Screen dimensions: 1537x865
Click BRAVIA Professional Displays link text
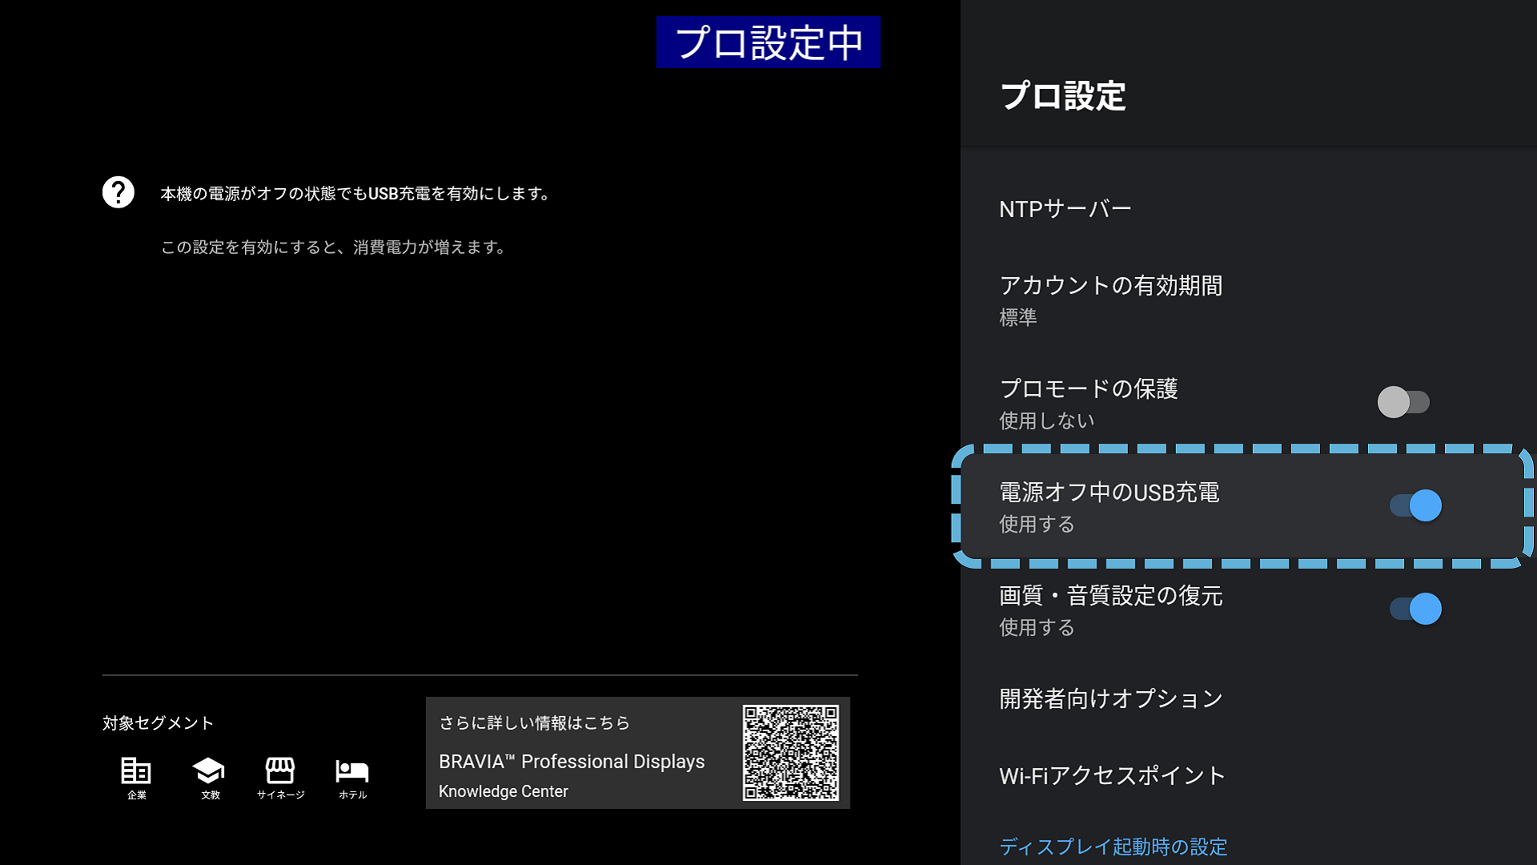(572, 762)
